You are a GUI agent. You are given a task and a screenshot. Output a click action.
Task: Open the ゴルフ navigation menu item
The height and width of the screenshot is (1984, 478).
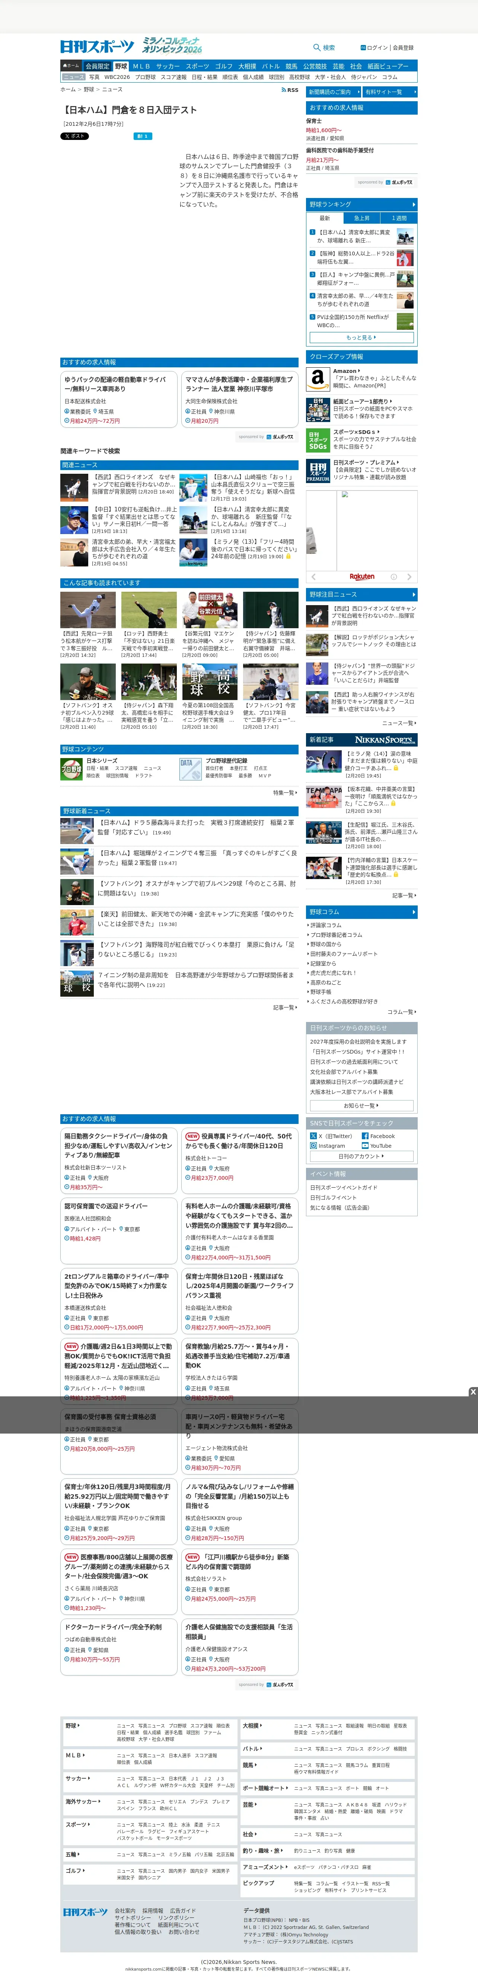[224, 66]
